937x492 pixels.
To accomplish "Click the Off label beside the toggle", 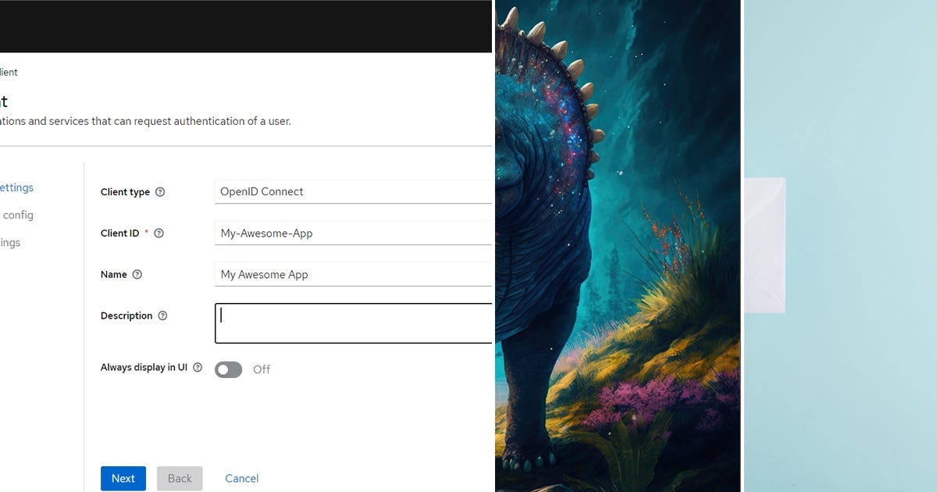I will pyautogui.click(x=262, y=369).
